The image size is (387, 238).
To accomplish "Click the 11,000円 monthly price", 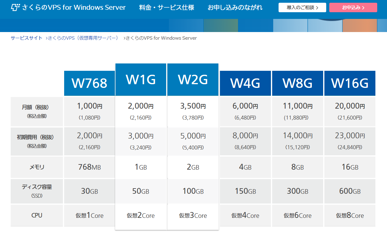I will click(x=298, y=106).
